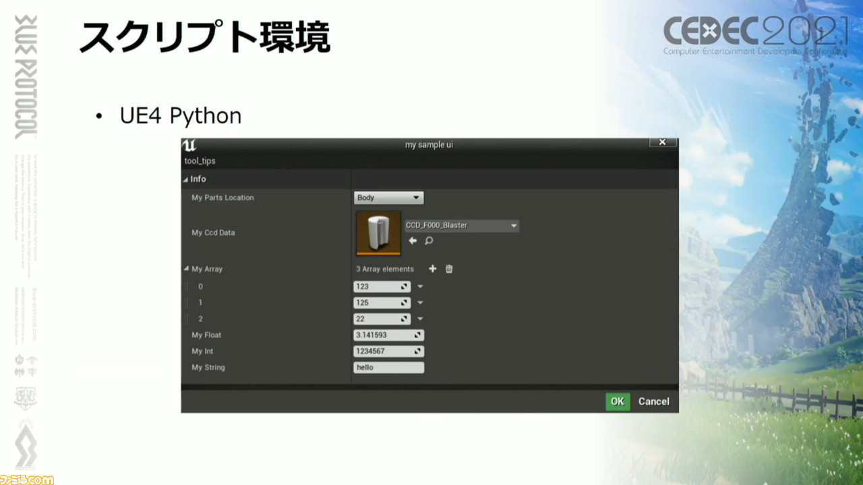Click the drag handle of array element 0
This screenshot has height=485, width=863.
pyautogui.click(x=187, y=286)
